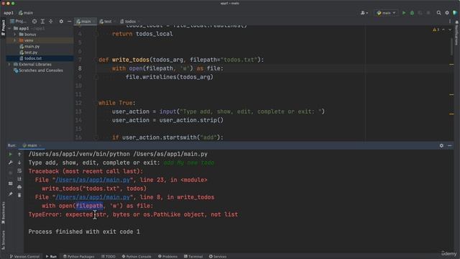Toggle Bookmarks side tool window

tap(3, 213)
